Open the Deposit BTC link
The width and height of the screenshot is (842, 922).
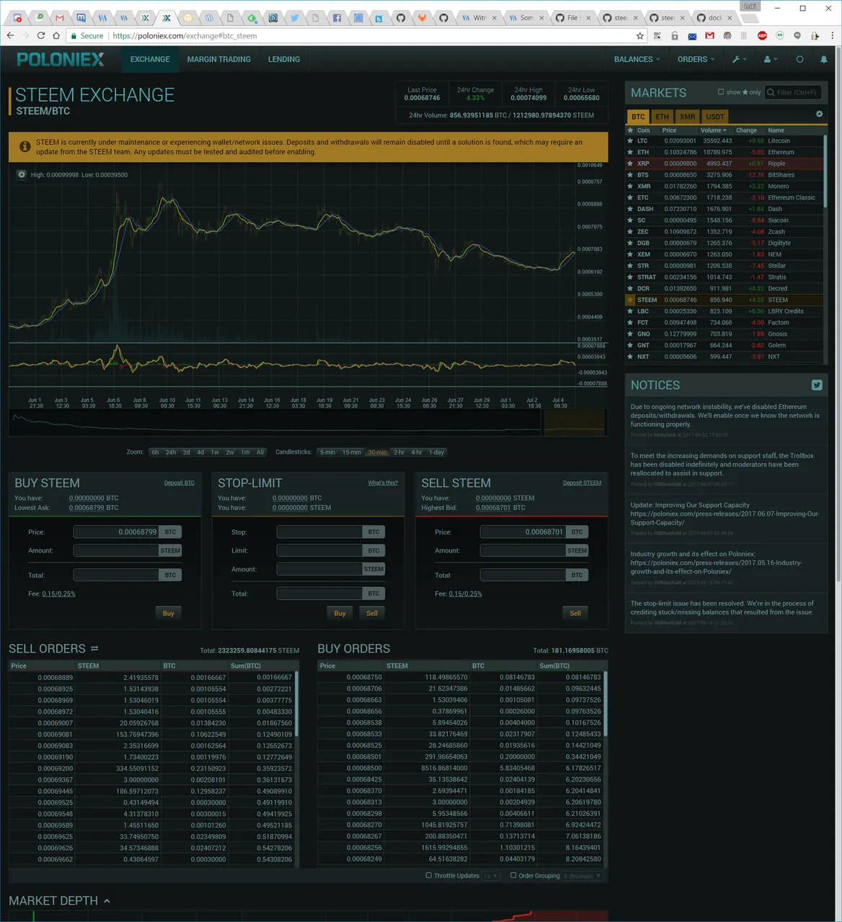[x=180, y=483]
